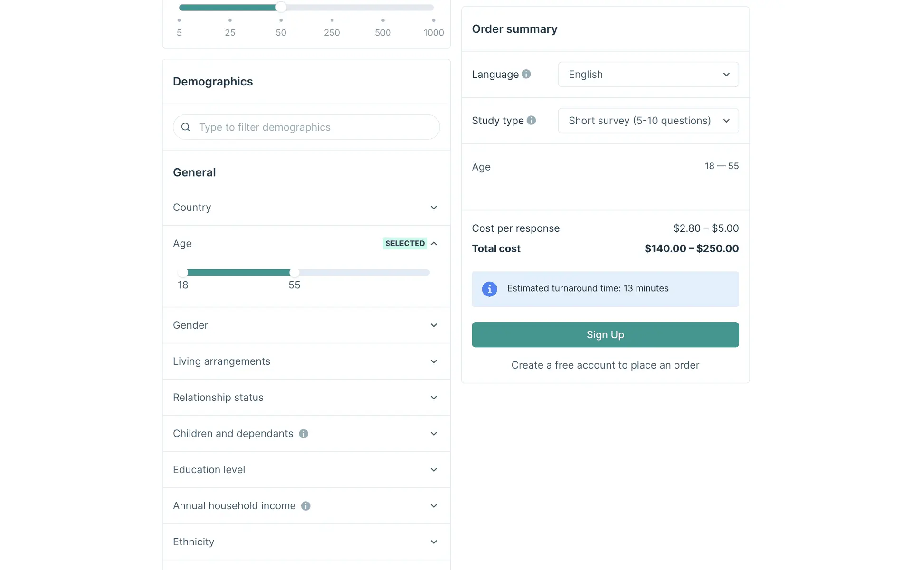Click the age slider's maximum handle at 55
912x570 pixels.
click(294, 272)
